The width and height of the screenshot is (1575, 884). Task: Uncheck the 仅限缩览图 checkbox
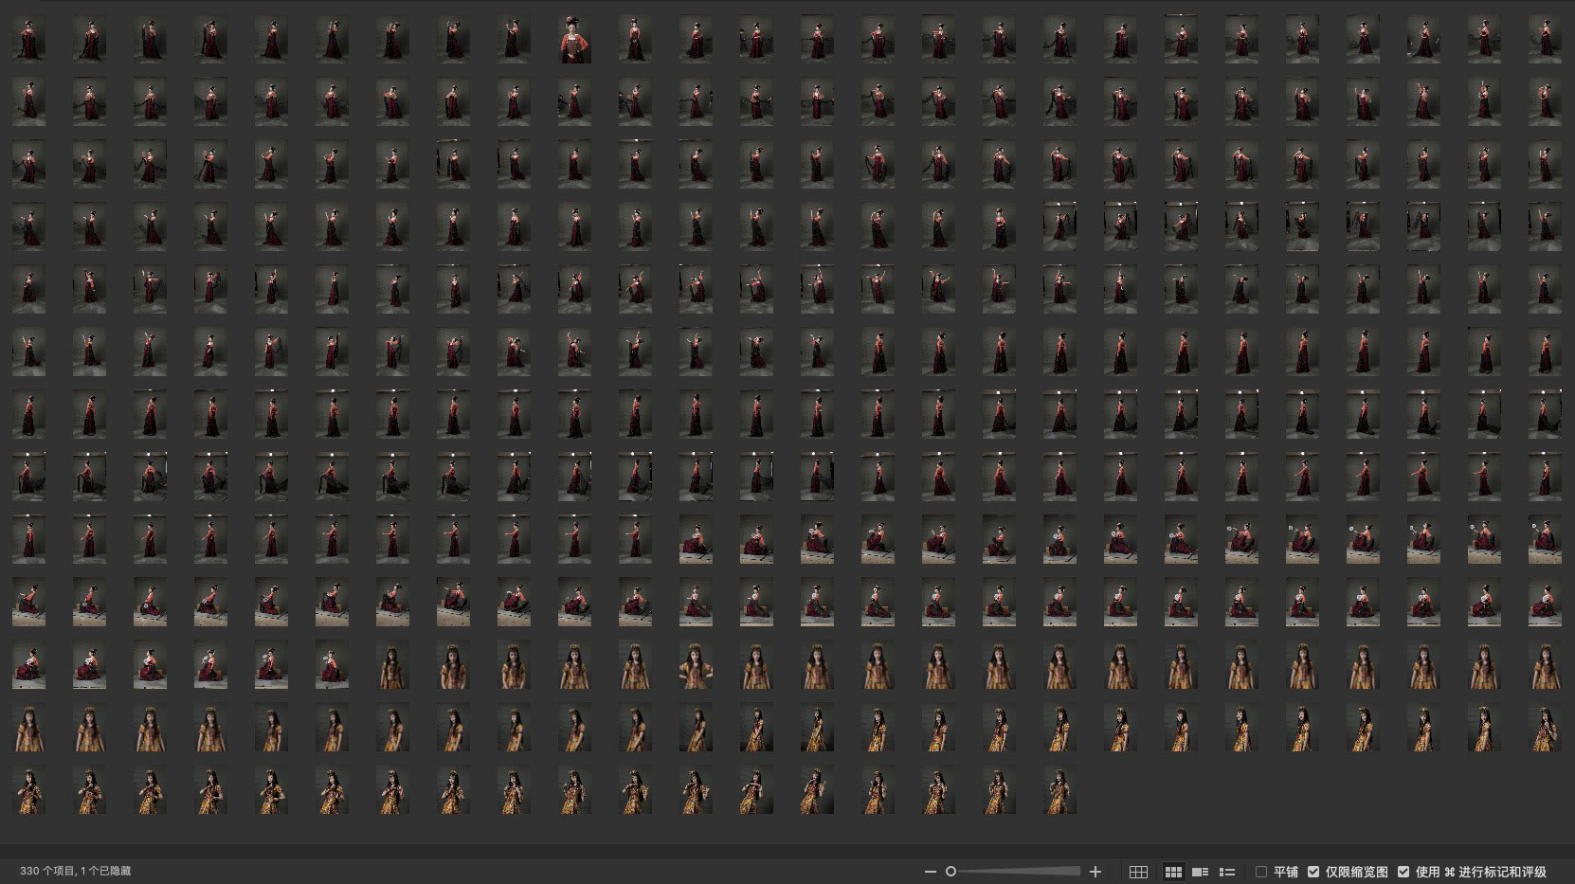(x=1313, y=872)
